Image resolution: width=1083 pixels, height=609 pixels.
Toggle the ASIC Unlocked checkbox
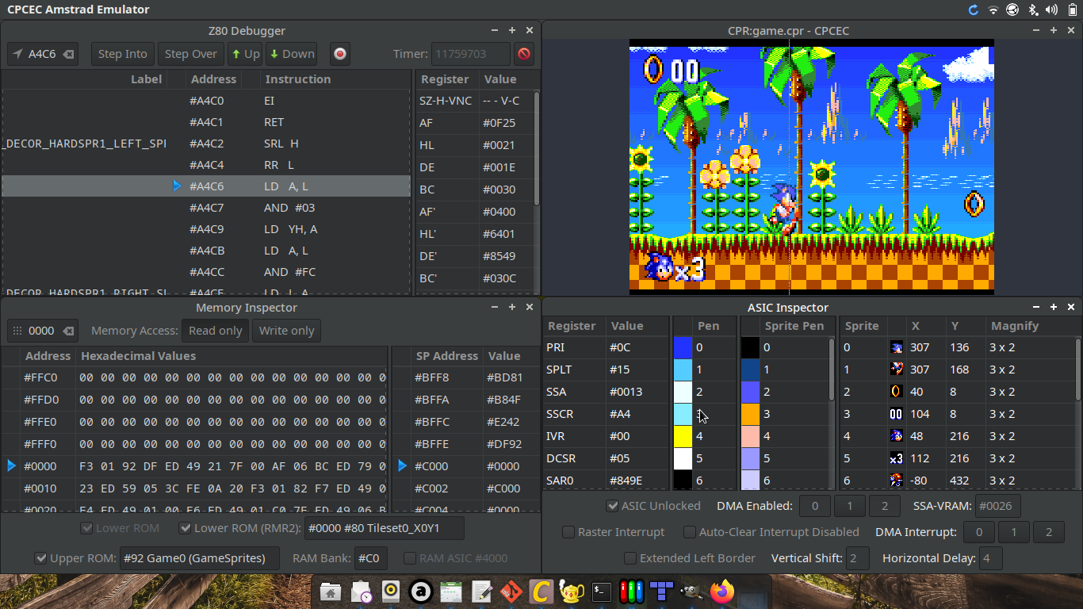click(613, 506)
